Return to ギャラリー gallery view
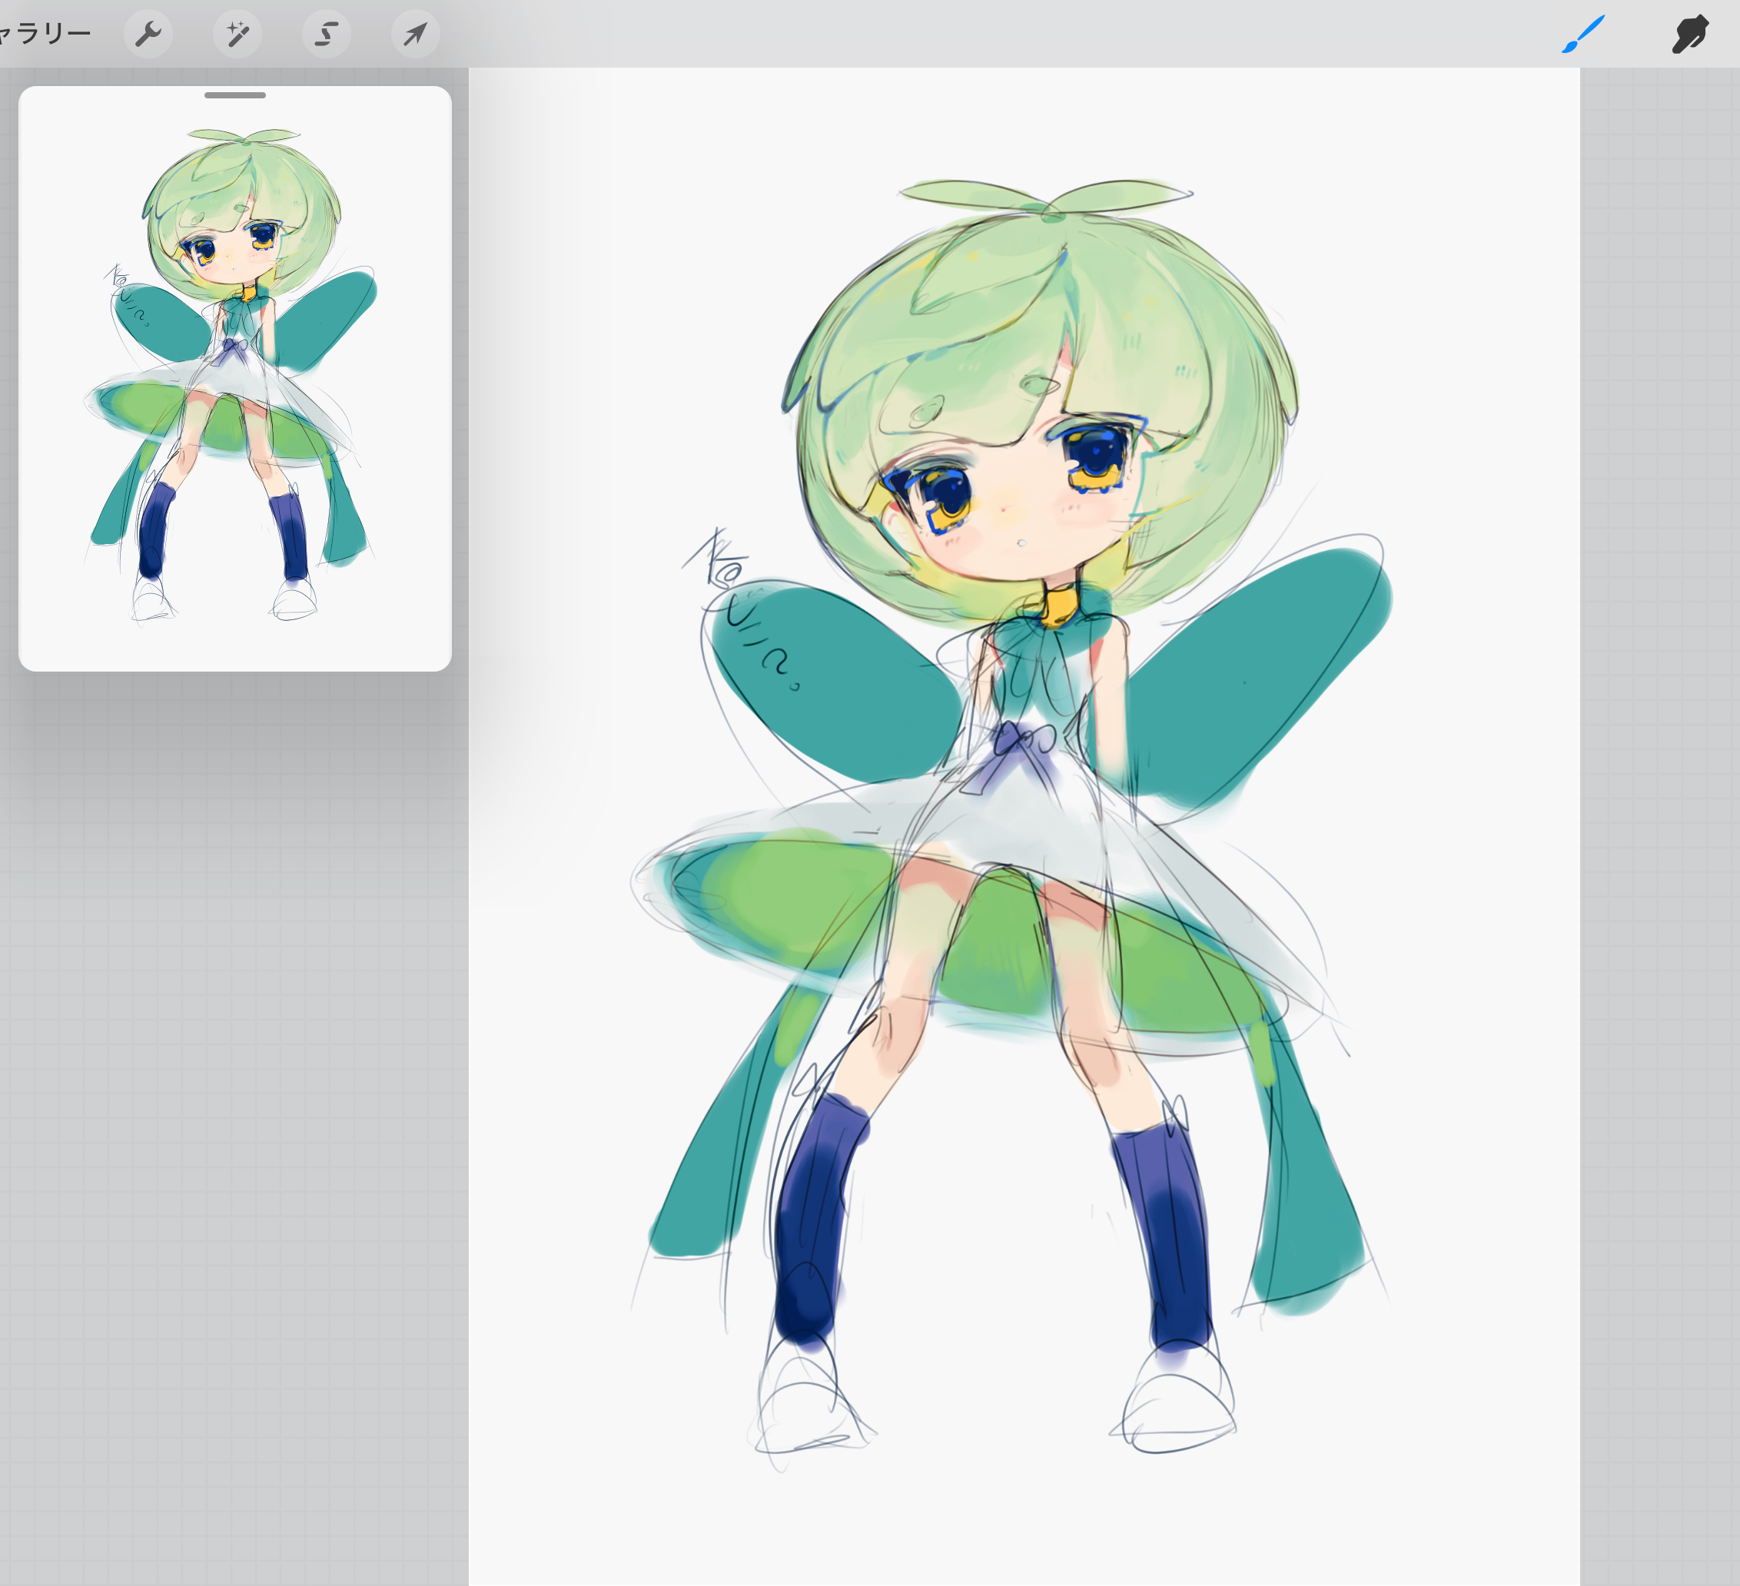This screenshot has height=1586, width=1740. click(45, 34)
